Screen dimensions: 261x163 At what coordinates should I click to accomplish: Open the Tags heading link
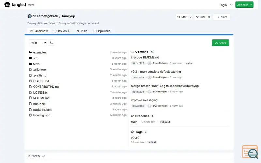pyautogui.click(x=139, y=132)
